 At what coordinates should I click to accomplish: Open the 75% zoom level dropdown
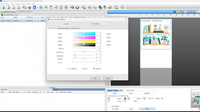point(198,12)
